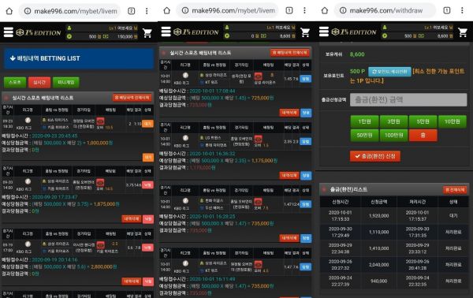The height and width of the screenshot is (298, 473).
Task: Open the shopping cart on the withdraw page
Action: [x=463, y=32]
